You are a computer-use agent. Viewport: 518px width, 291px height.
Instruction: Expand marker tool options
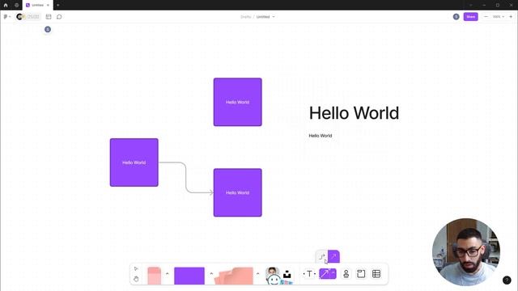168,273
